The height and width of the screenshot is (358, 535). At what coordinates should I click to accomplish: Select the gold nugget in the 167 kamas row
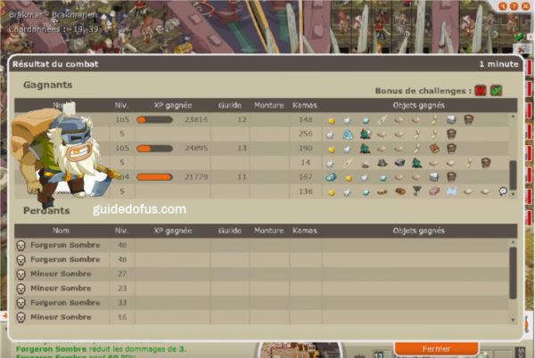(x=349, y=178)
